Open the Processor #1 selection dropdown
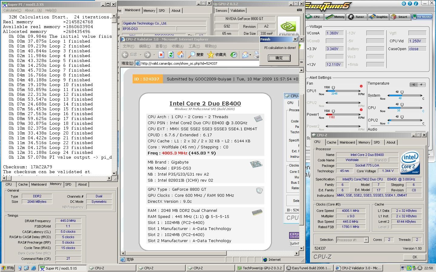Viewport: 436px width, 272px height. pos(366,240)
